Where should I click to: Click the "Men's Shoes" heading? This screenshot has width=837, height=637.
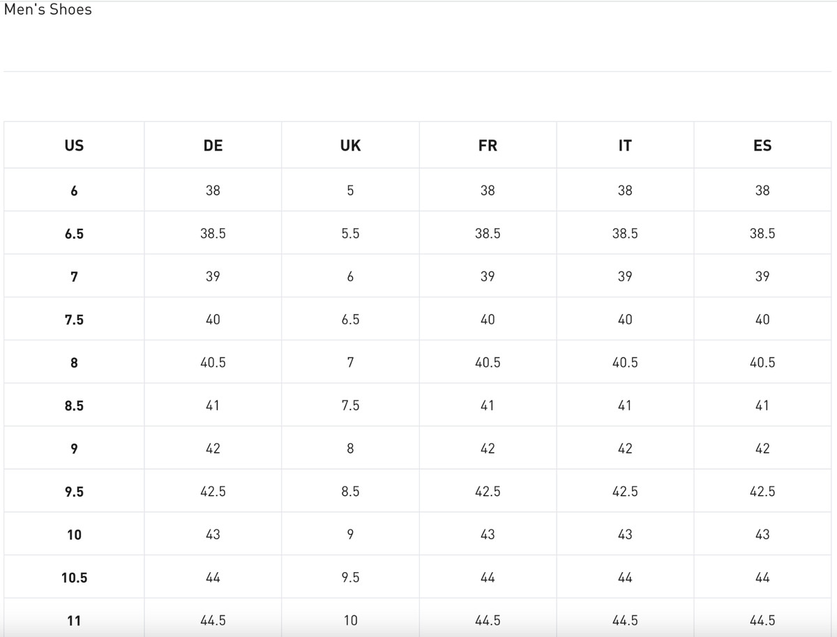[x=48, y=10]
